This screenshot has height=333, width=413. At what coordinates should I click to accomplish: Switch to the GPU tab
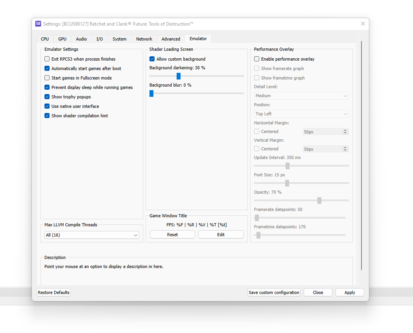point(62,39)
